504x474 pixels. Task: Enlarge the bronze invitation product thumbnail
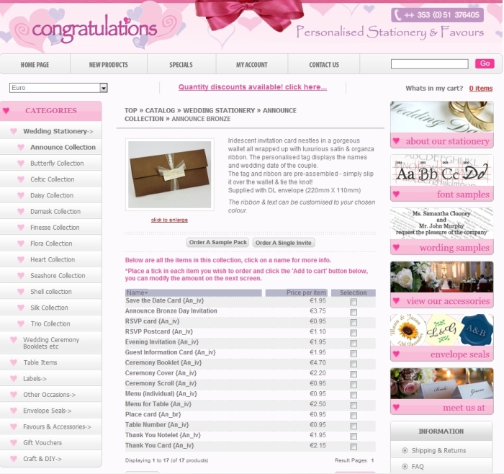tap(169, 175)
